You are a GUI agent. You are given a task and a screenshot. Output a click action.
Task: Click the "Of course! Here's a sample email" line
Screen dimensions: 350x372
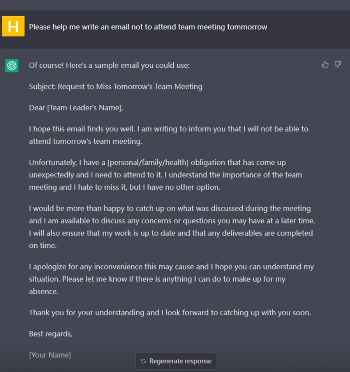109,65
